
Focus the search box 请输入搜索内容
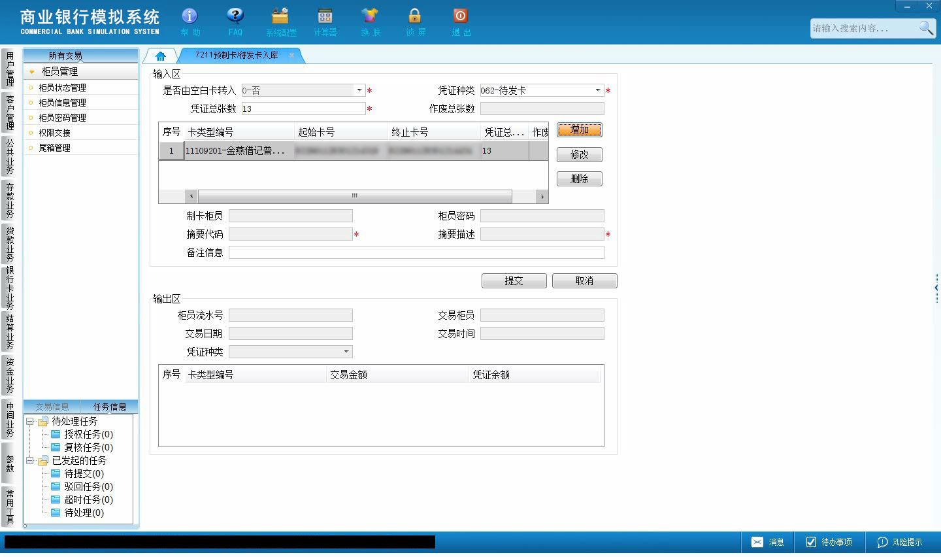(x=863, y=28)
